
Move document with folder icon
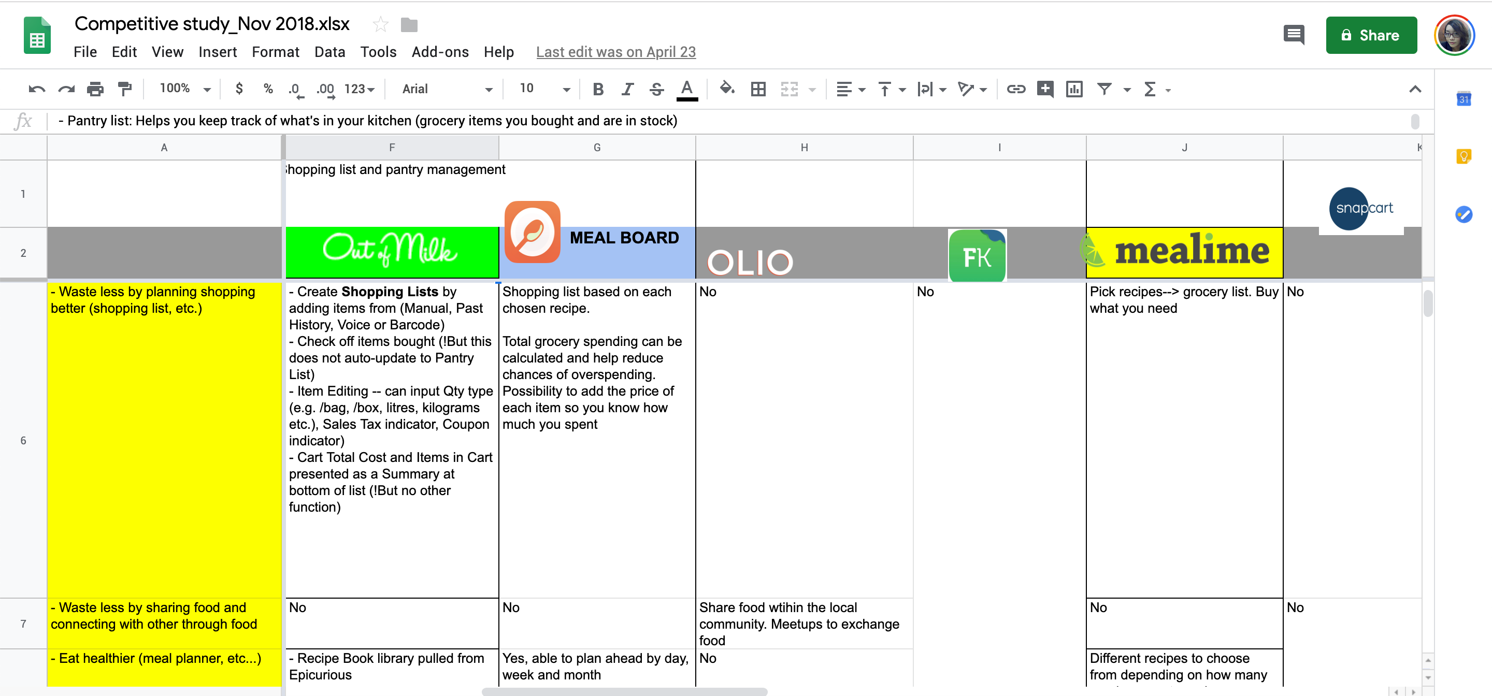[409, 25]
